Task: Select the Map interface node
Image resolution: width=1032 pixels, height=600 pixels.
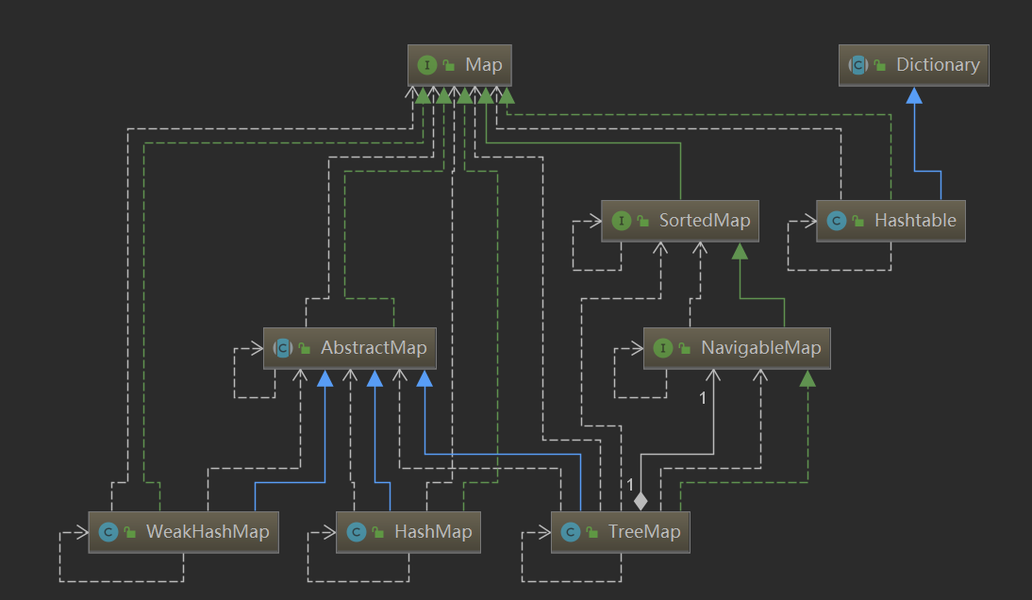Action: click(x=459, y=65)
